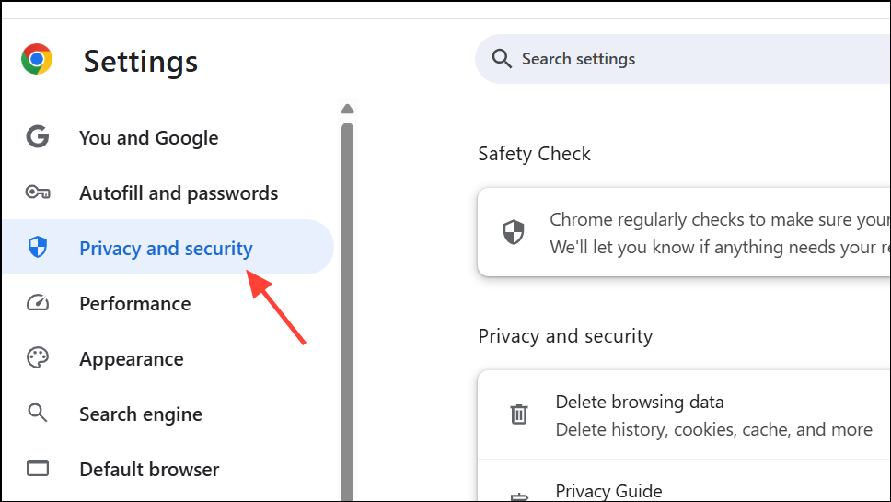Select Privacy and security in sidebar
This screenshot has width=891, height=502.
(x=168, y=247)
